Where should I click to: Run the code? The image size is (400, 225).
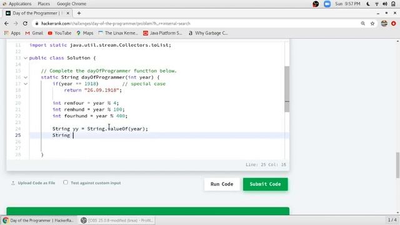[222, 184]
